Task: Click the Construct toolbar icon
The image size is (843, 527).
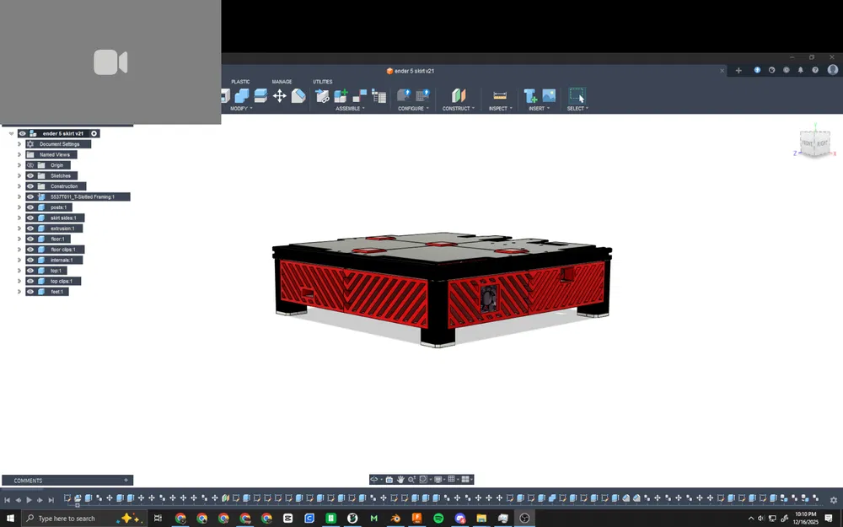Action: [458, 94]
